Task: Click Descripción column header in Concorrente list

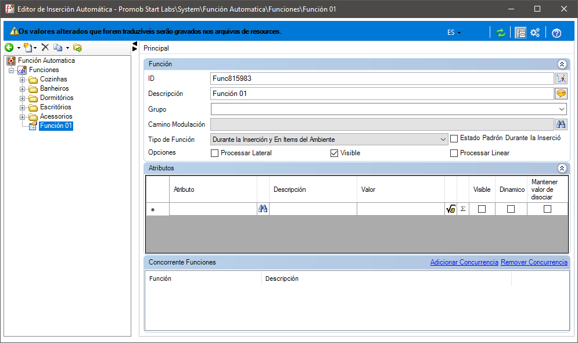Action: point(386,278)
